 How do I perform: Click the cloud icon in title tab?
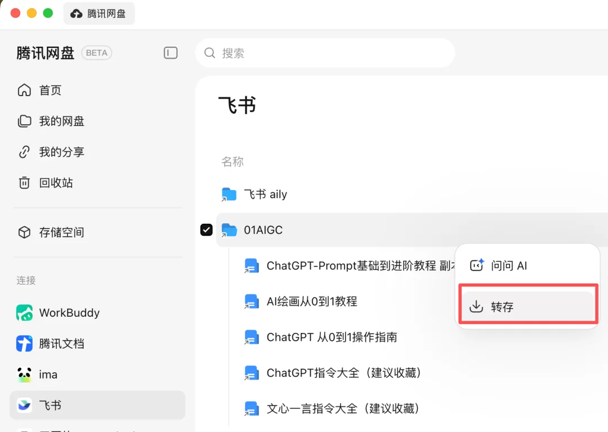[x=77, y=13]
